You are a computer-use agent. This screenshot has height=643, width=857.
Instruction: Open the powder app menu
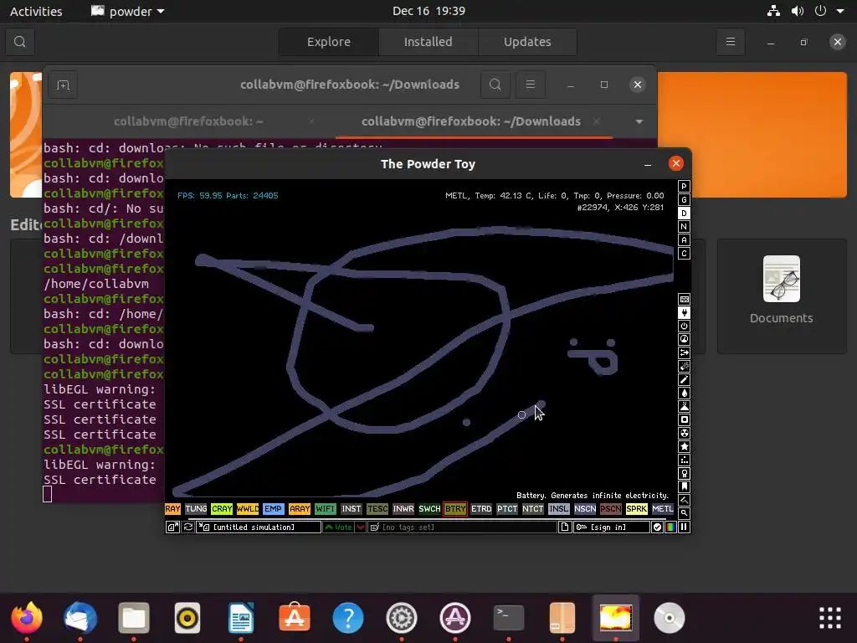point(128,11)
